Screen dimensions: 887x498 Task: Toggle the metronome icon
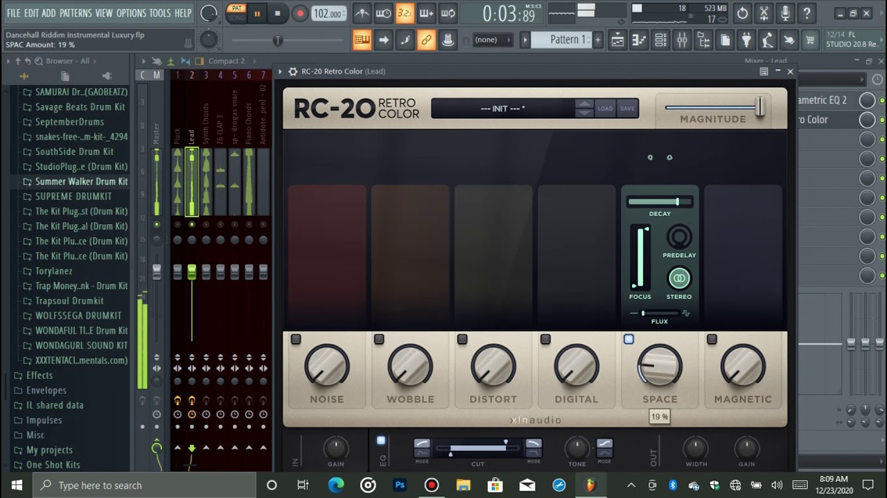click(x=362, y=13)
